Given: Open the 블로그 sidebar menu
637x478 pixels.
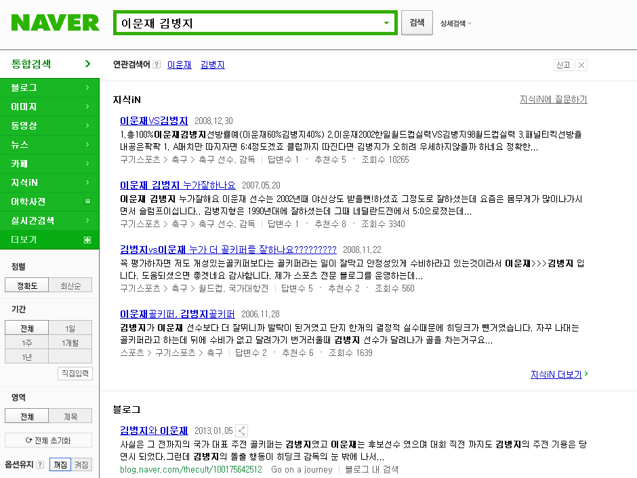Looking at the screenshot, I should point(49,87).
